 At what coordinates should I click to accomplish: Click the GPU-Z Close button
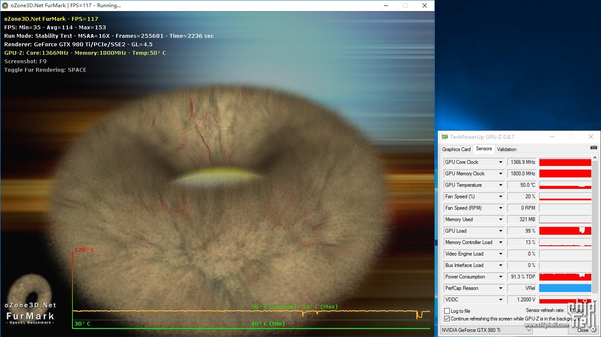click(x=583, y=330)
